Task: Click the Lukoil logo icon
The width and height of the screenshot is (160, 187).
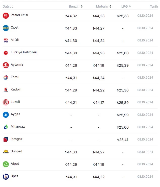Action: (6, 102)
